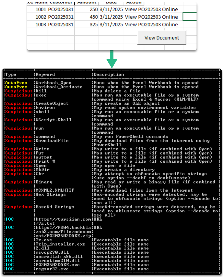Image resolution: width=223 pixels, height=277 pixels.
Task: Click the 'output' entry in Keyword column
Action: point(44,157)
